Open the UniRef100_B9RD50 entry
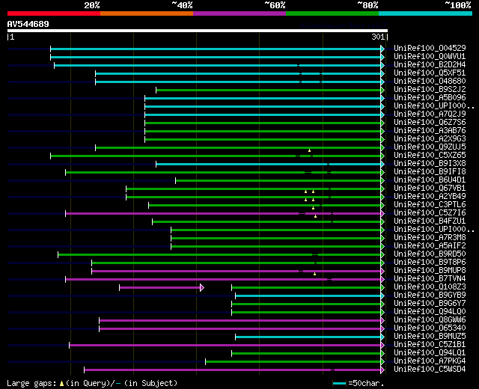Screen dimensions: 479x389 click(x=430, y=254)
